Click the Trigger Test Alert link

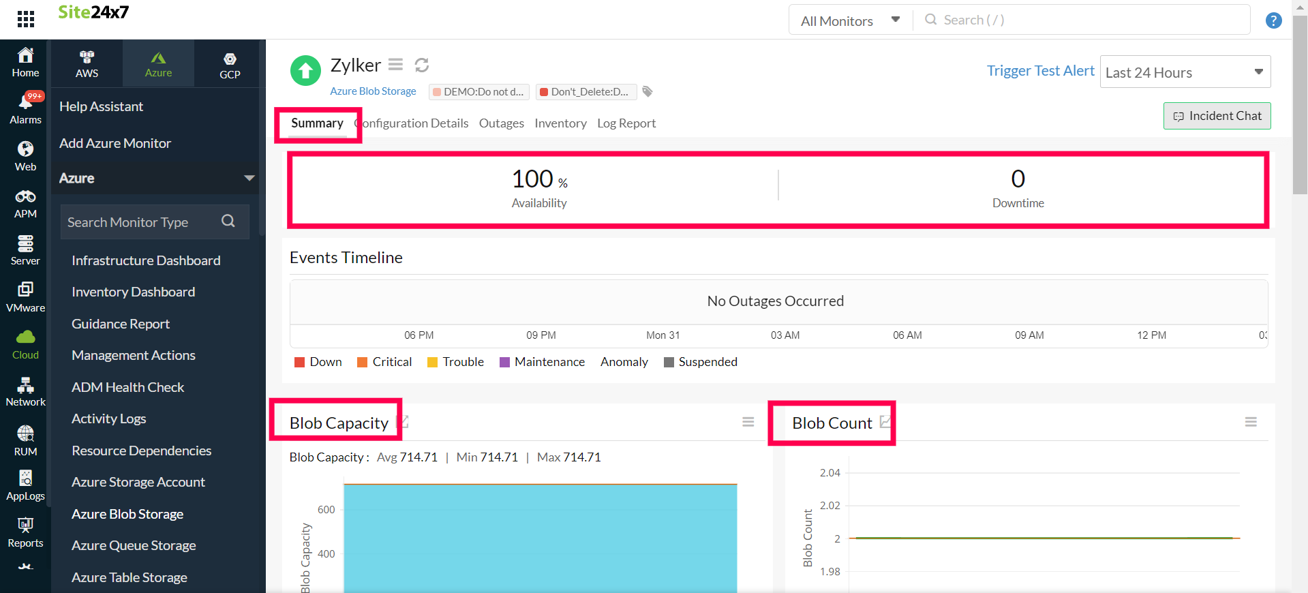tap(1040, 71)
